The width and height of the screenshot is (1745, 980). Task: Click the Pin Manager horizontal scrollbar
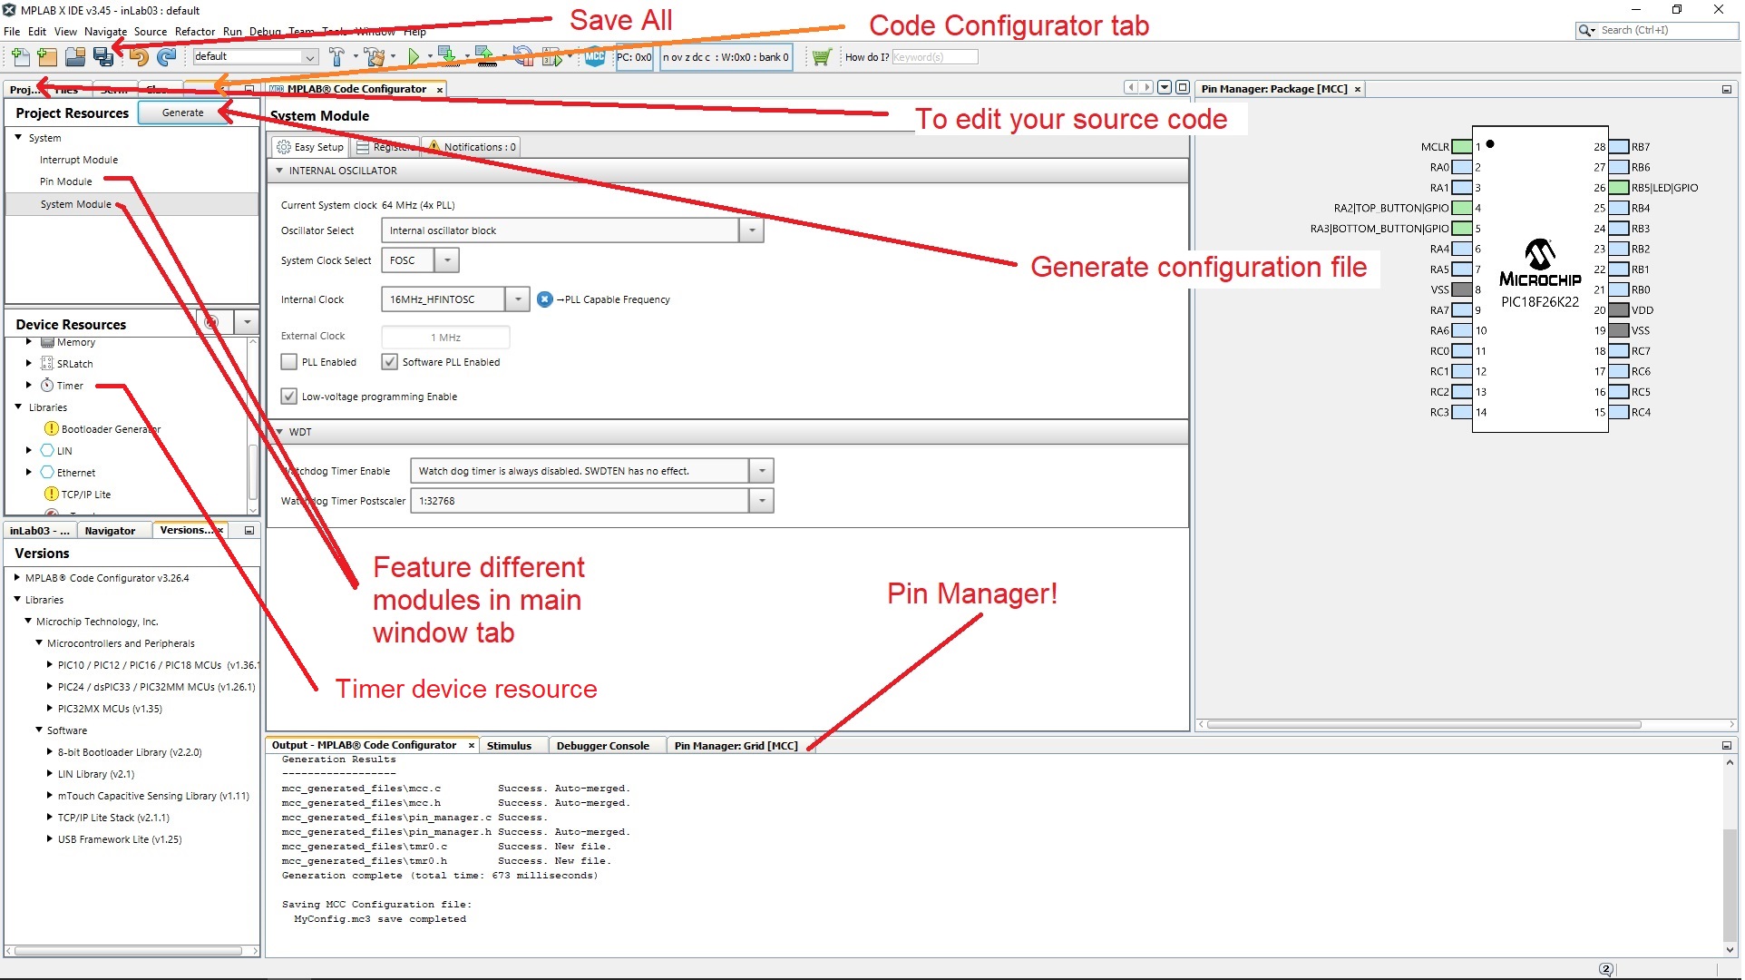coord(1424,725)
